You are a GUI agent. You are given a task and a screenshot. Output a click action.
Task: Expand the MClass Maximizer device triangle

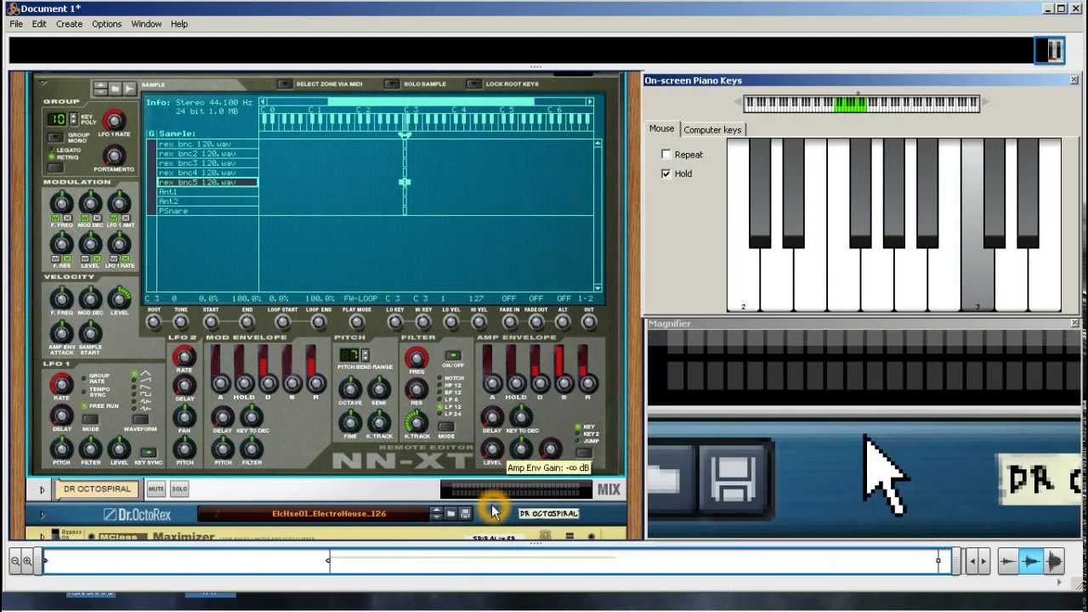[x=42, y=535]
